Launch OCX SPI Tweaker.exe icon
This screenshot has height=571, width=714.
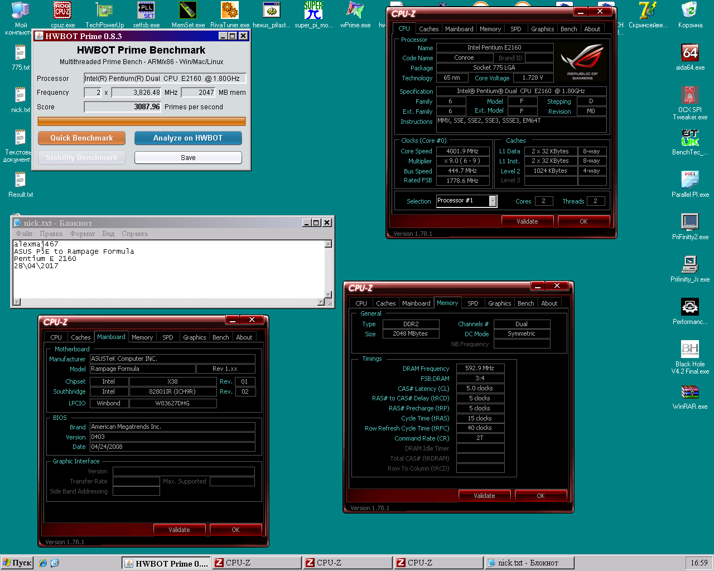tap(690, 103)
